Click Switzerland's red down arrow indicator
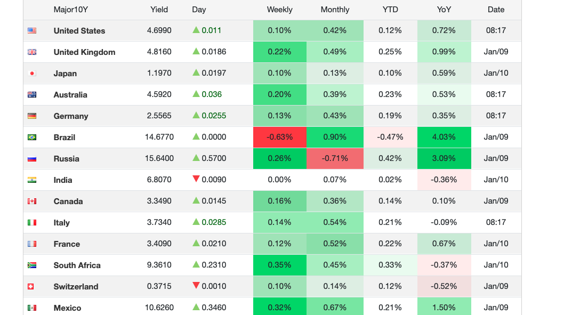This screenshot has height=315, width=564. (x=196, y=286)
